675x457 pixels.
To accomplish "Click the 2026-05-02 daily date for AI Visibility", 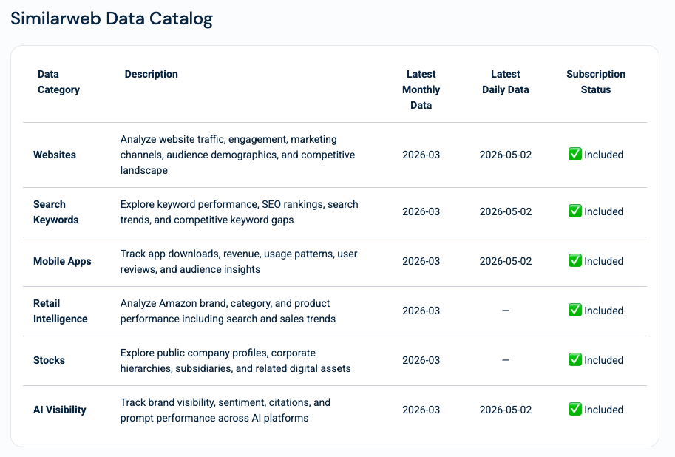I will tap(506, 410).
